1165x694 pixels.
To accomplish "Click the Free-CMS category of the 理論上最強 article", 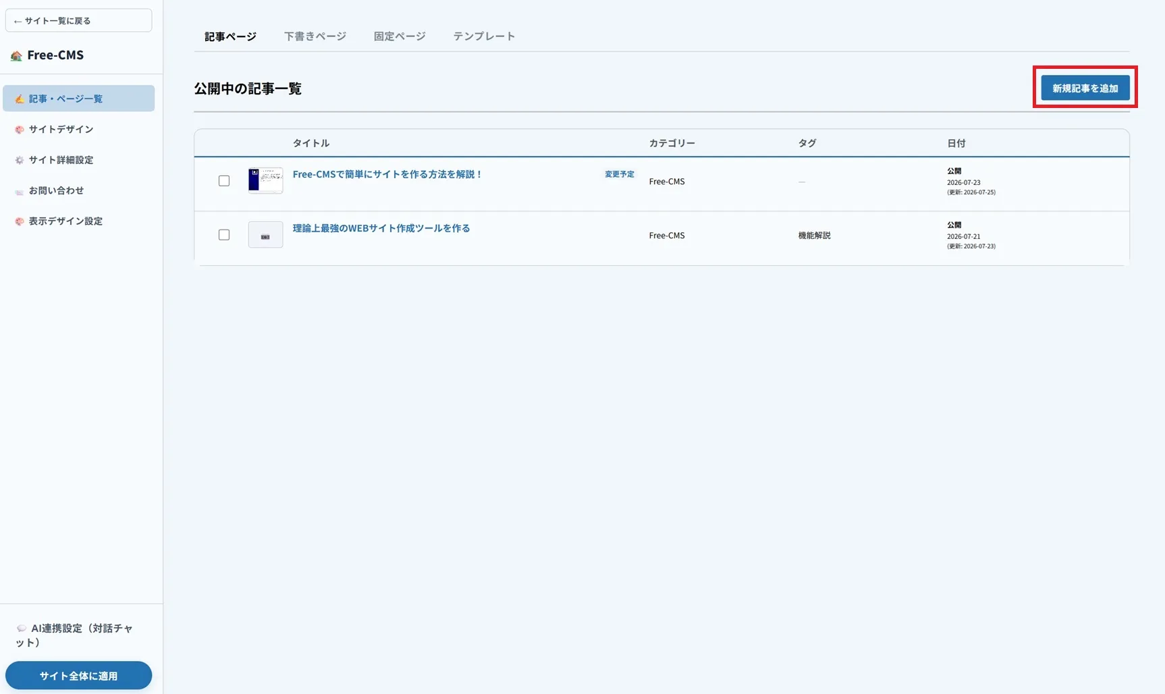I will click(x=667, y=236).
